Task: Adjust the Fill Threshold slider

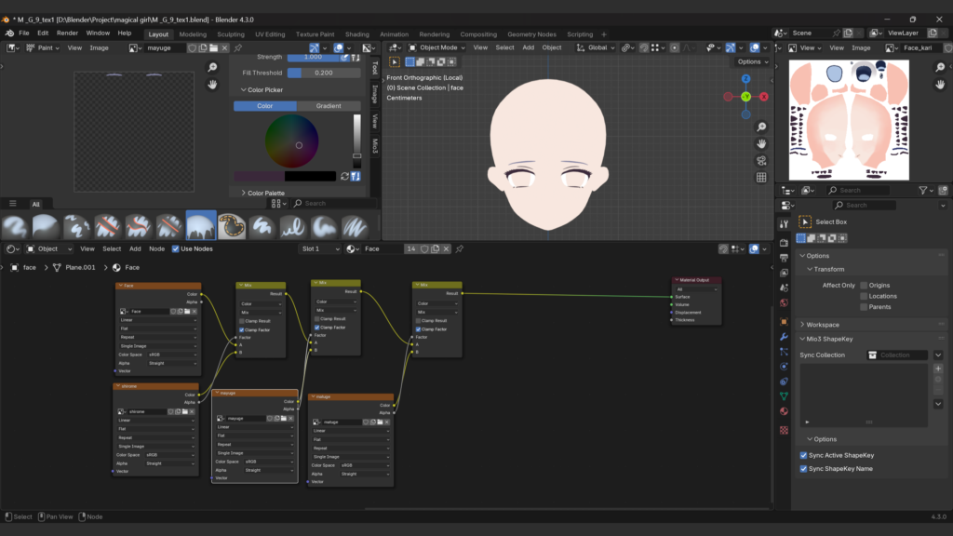Action: coord(324,72)
